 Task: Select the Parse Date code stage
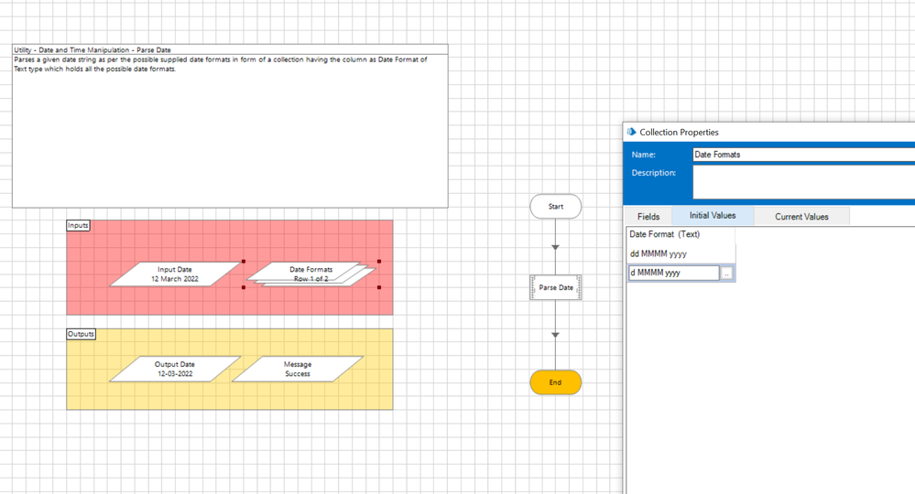click(555, 288)
